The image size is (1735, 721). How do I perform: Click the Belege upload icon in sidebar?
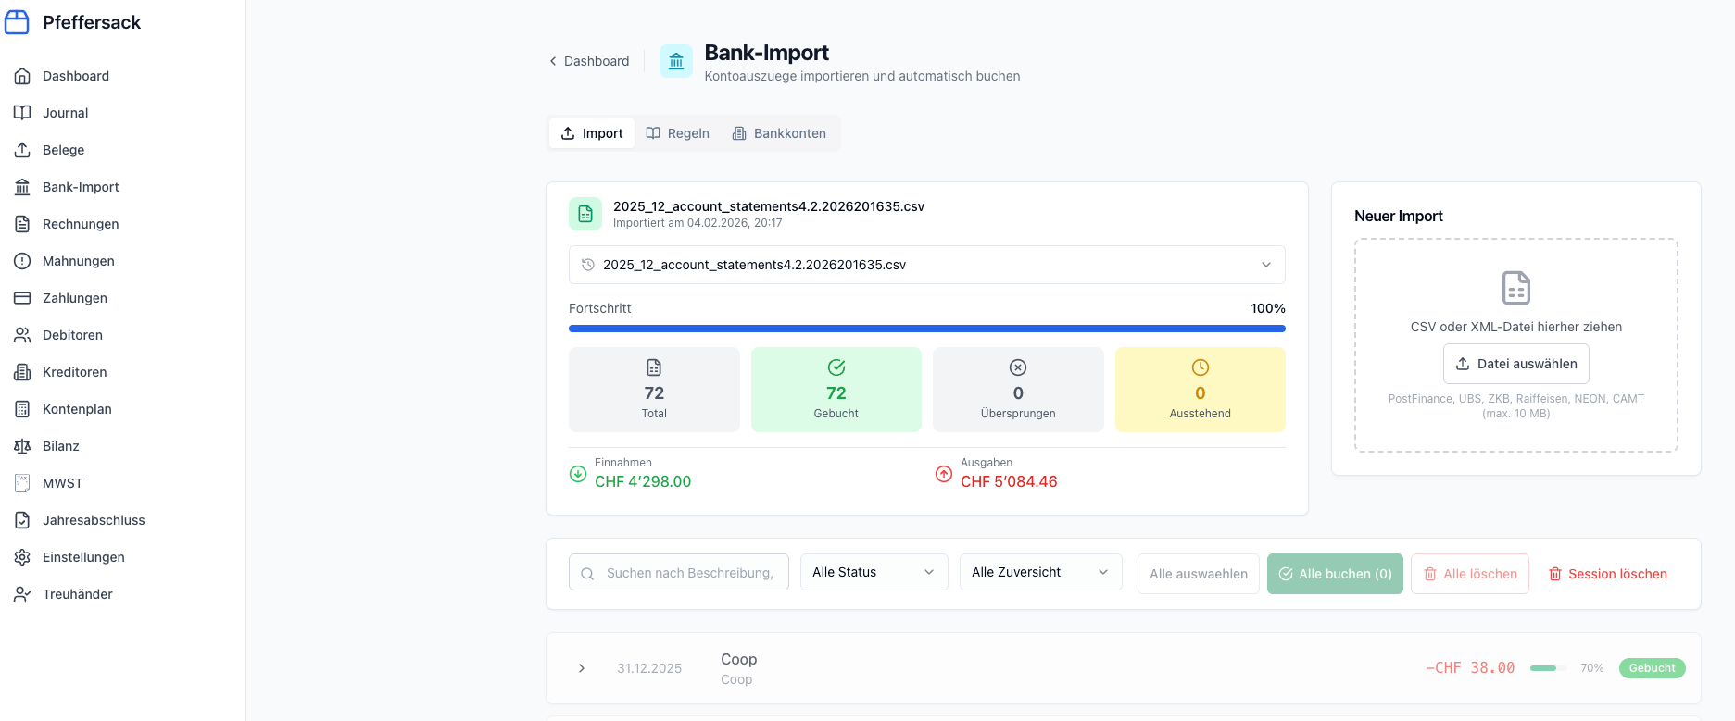pos(22,150)
